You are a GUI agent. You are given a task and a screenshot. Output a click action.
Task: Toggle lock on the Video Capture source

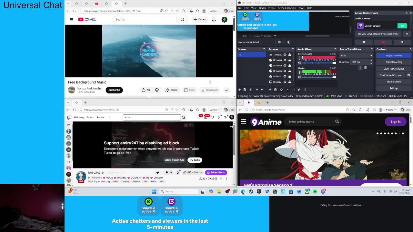pos(290,76)
